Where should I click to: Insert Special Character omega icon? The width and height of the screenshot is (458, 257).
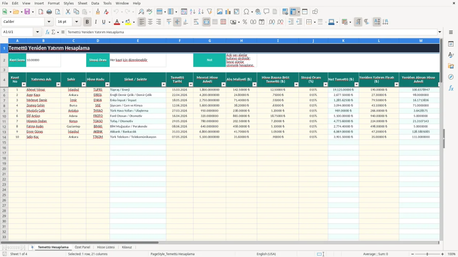click(246, 12)
